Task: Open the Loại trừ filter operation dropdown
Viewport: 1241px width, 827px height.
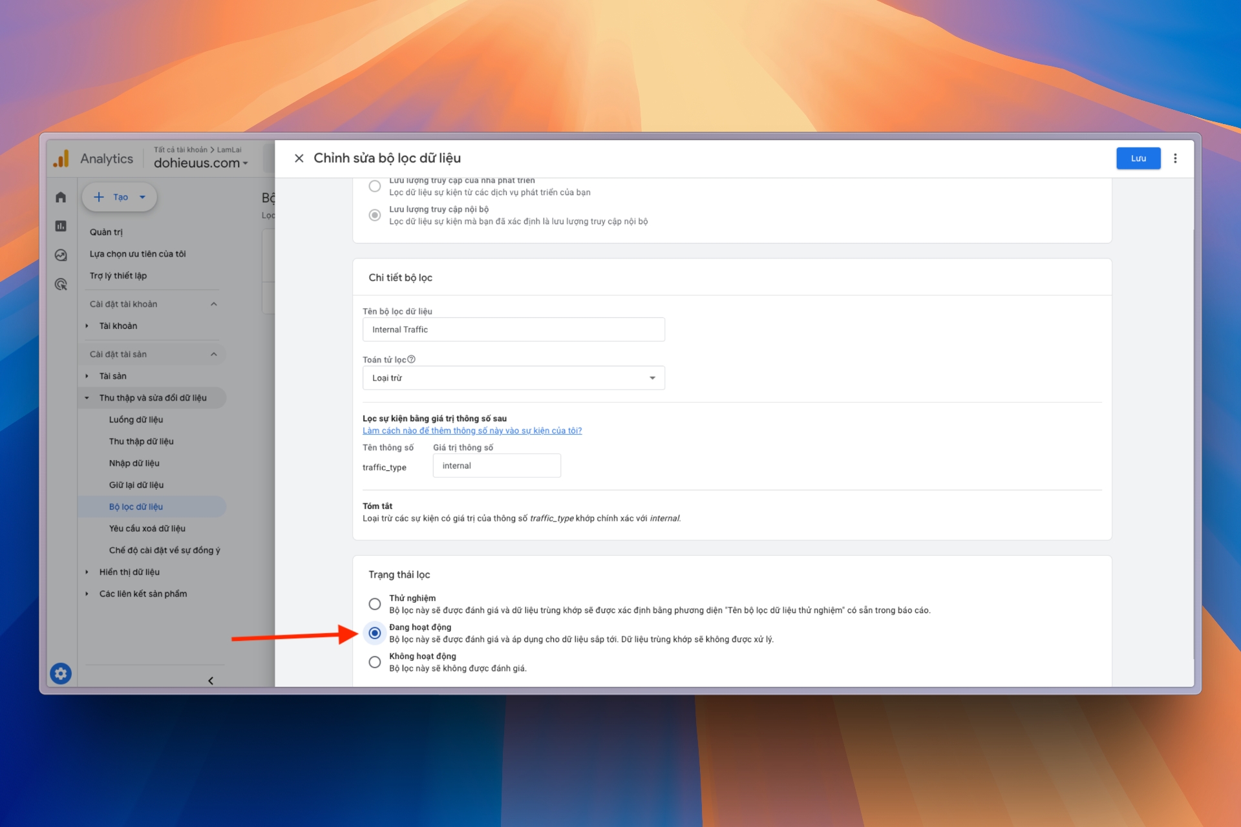Action: tap(513, 378)
